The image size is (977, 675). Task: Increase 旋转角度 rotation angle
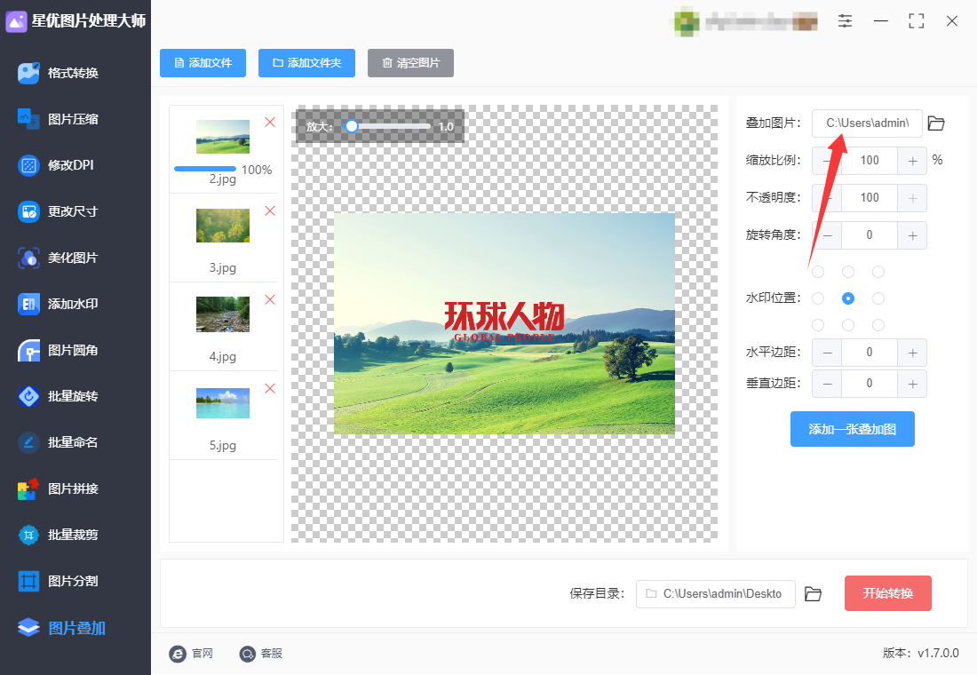[912, 235]
